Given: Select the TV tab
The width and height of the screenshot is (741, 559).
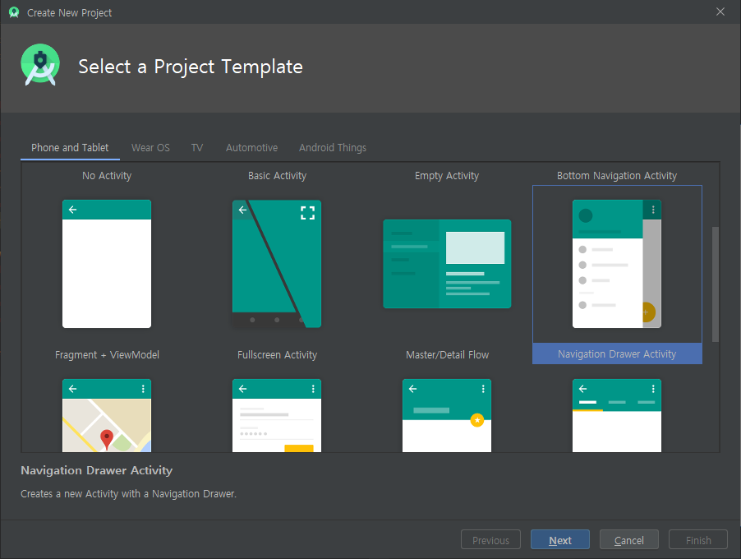Looking at the screenshot, I should (197, 147).
